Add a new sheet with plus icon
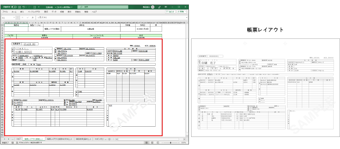Viewport: 340px width, 149px height. pos(109,139)
